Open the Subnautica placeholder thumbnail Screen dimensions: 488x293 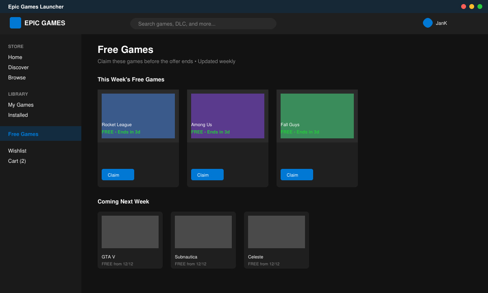[x=203, y=232]
